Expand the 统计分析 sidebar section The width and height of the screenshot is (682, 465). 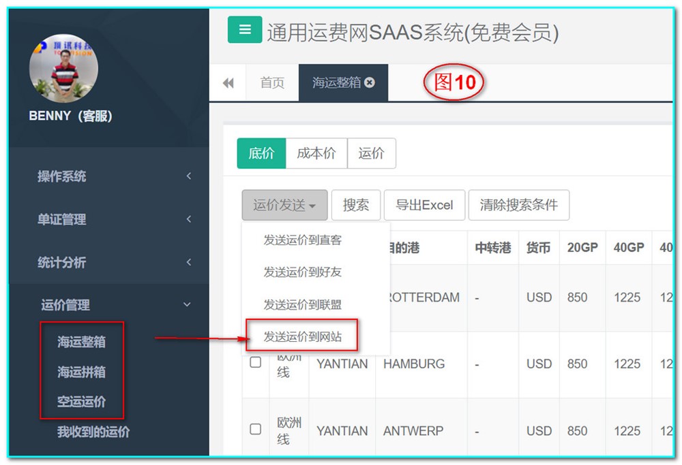109,262
